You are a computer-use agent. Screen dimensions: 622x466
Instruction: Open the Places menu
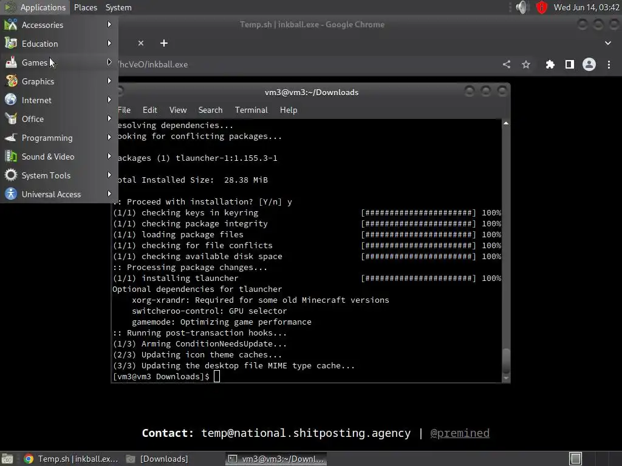85,7
